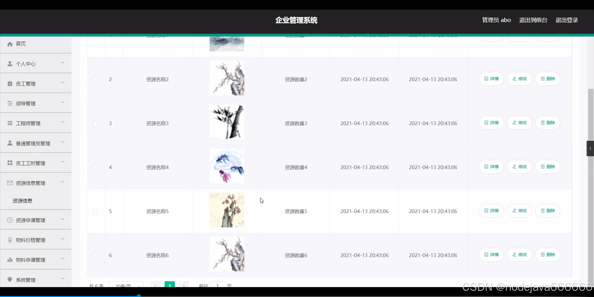Click 删除 for 资源名称2
The height and width of the screenshot is (297, 594).
click(548, 79)
